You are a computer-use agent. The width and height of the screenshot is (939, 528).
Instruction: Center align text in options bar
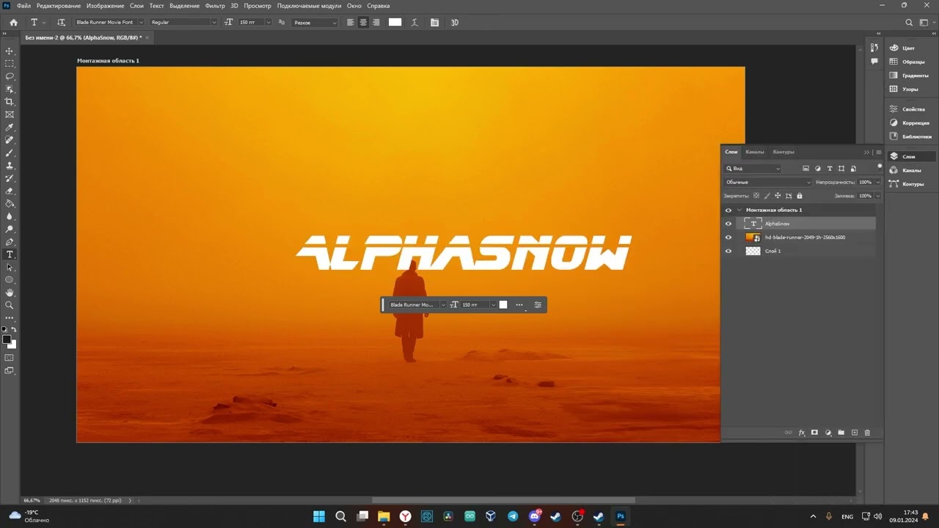pos(363,23)
